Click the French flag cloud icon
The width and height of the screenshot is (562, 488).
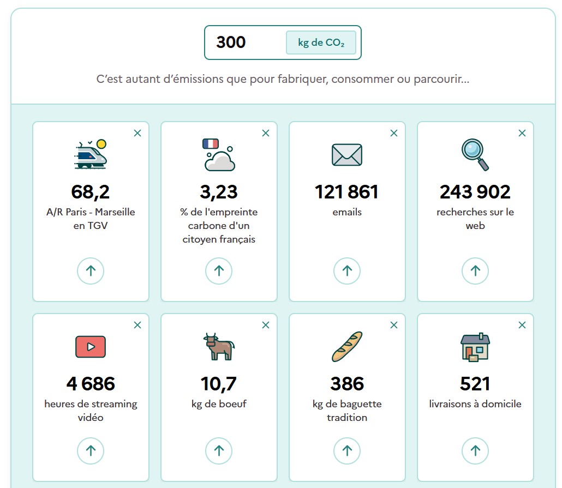coord(219,154)
